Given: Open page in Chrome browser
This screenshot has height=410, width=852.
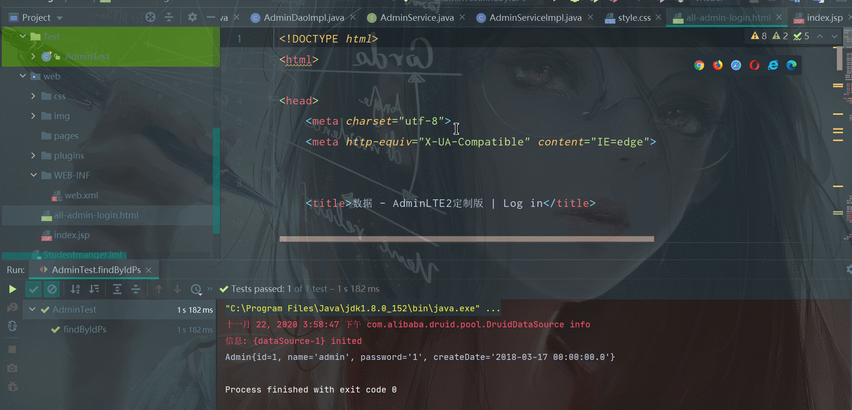Looking at the screenshot, I should click(x=699, y=65).
